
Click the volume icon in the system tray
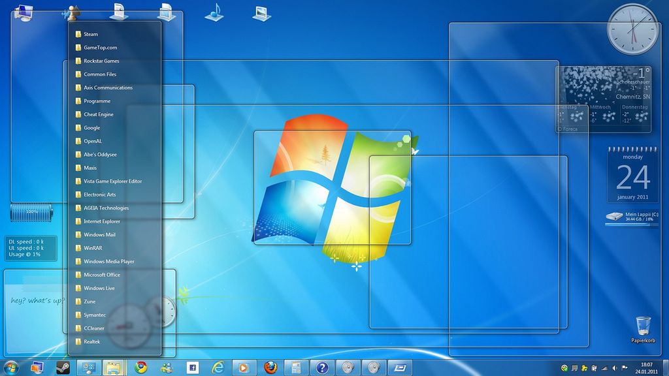[614, 368]
